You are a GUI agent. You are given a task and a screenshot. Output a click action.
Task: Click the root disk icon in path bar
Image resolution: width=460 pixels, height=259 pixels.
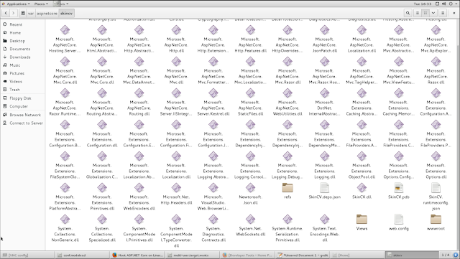click(x=23, y=13)
